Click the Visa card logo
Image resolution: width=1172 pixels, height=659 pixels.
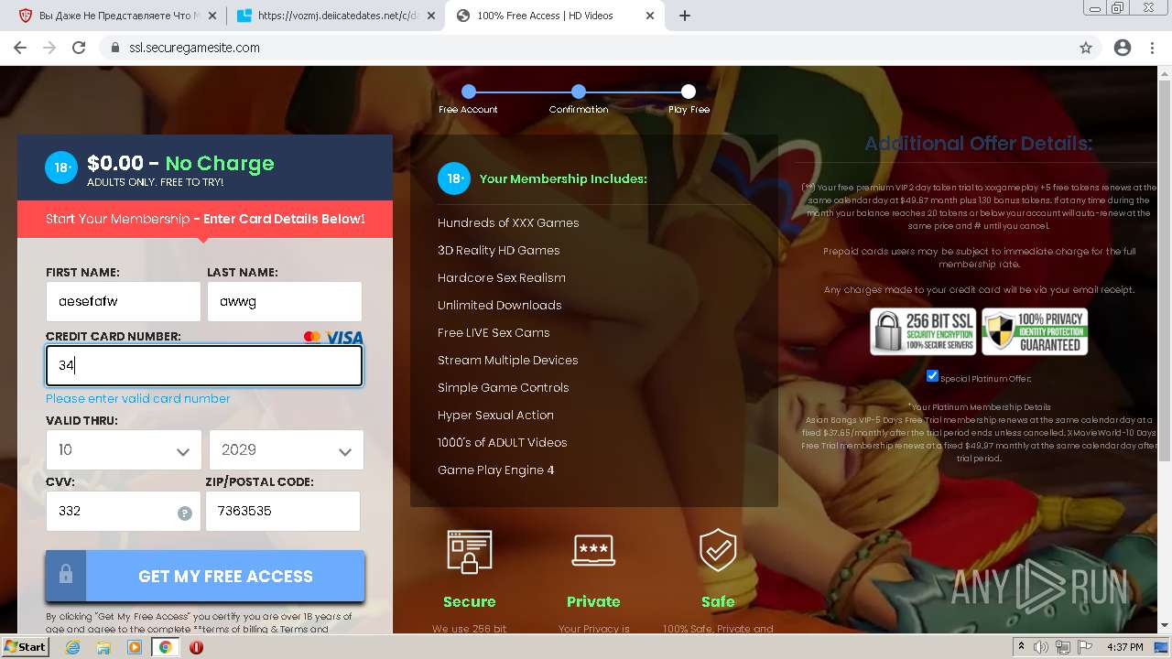344,337
